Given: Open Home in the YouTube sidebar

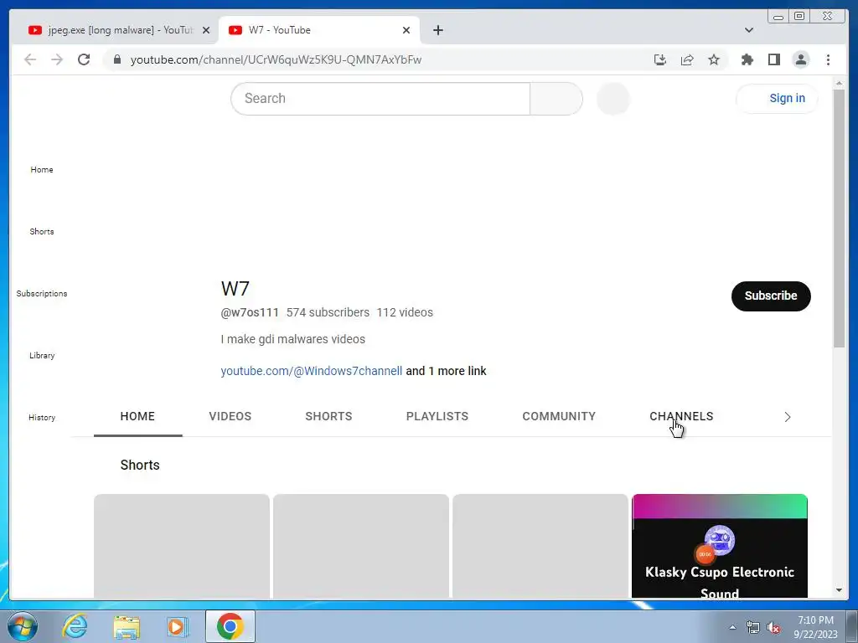Looking at the screenshot, I should point(42,169).
